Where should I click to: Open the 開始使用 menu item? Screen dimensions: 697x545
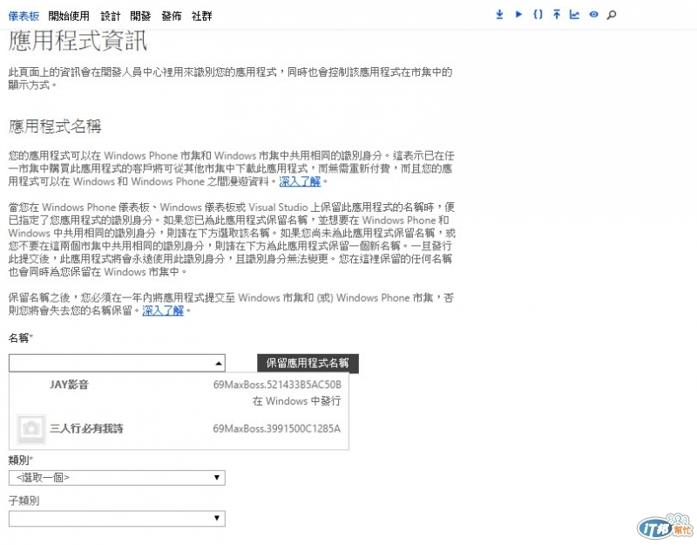point(69,17)
